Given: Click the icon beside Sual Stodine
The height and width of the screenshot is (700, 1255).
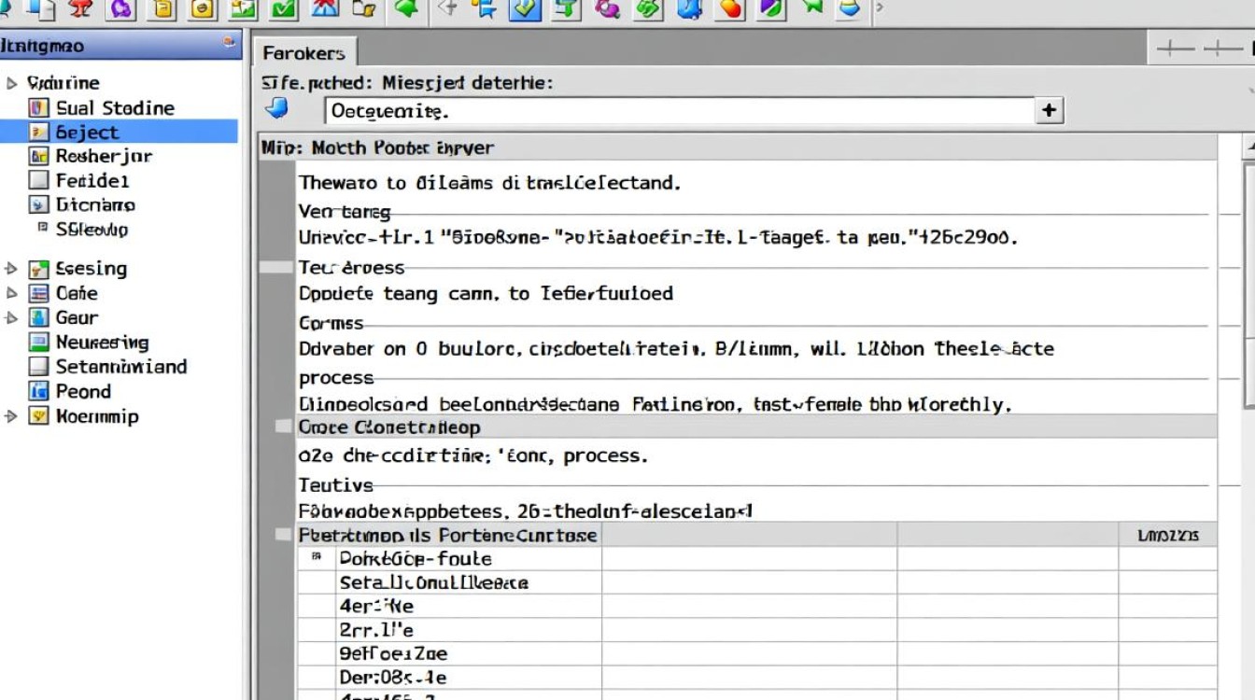Looking at the screenshot, I should click(x=38, y=108).
